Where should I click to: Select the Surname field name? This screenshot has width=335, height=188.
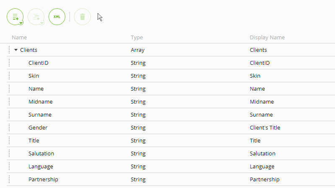(x=40, y=114)
